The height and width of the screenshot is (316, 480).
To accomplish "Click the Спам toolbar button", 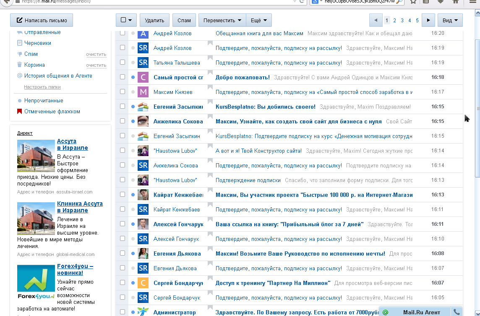I will tap(184, 20).
